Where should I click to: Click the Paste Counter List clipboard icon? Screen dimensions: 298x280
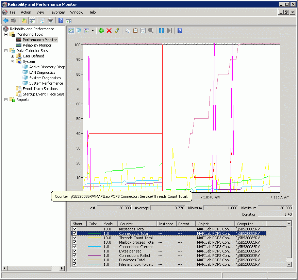click(135, 31)
